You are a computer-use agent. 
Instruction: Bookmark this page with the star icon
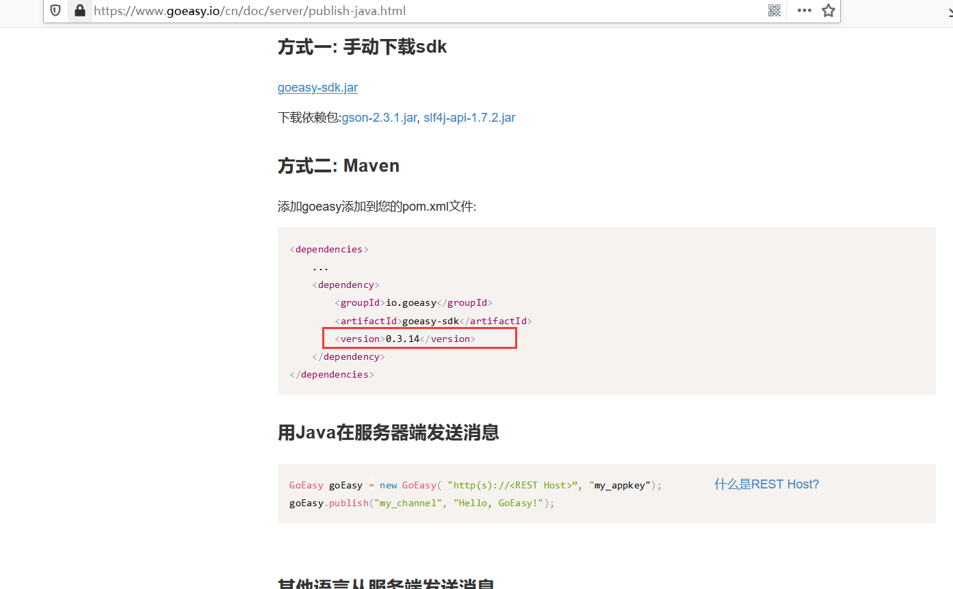[828, 10]
